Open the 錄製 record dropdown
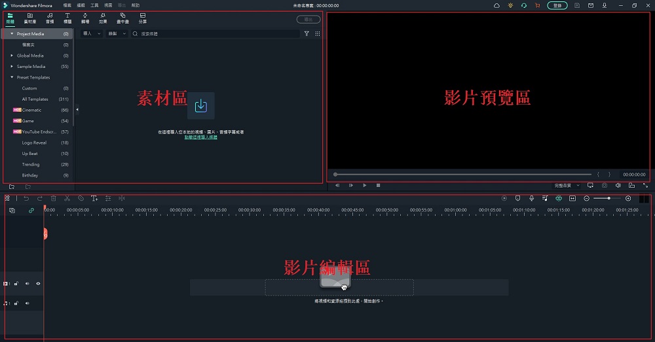 click(117, 33)
